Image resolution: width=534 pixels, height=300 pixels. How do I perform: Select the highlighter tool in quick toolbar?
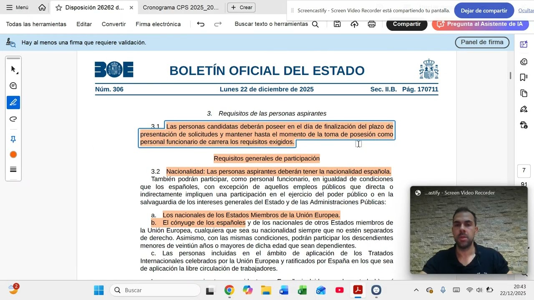click(x=13, y=102)
